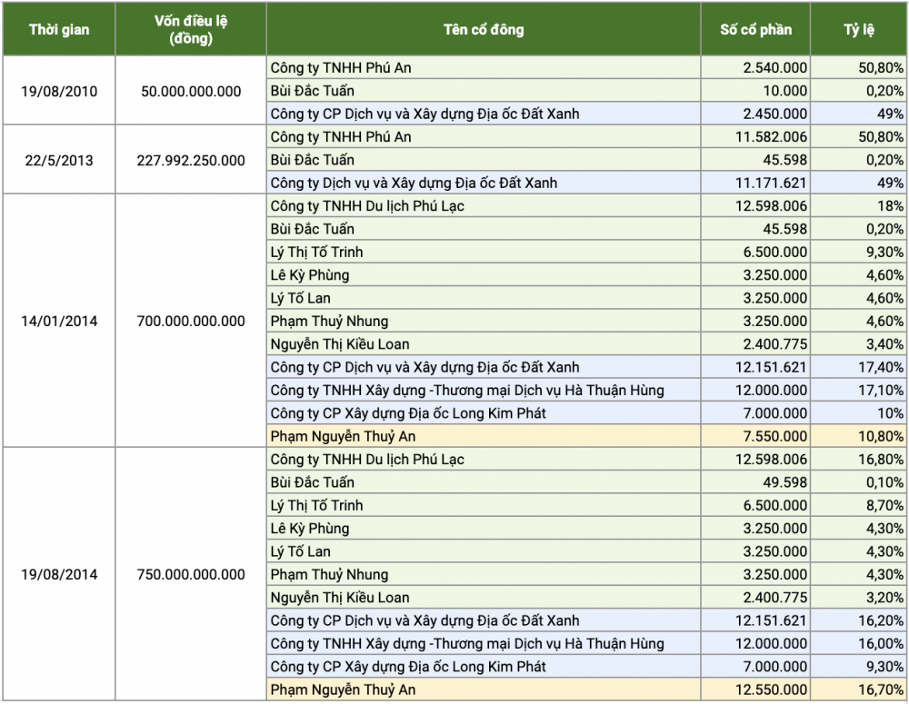Select the share count 2.540.000
Image resolution: width=909 pixels, height=704 pixels.
click(x=775, y=68)
